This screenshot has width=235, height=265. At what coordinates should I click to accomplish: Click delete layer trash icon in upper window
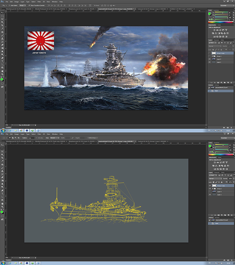[231, 82]
